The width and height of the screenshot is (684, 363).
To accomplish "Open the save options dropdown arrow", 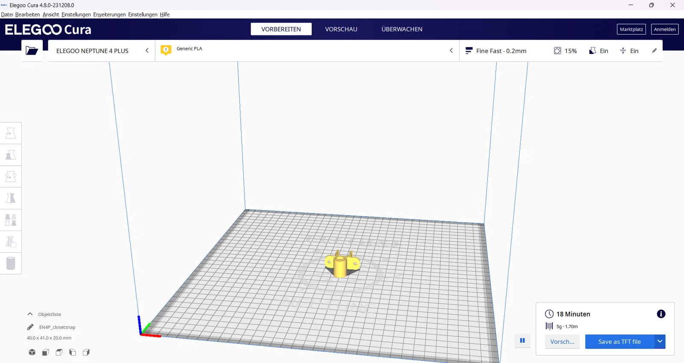I will point(660,341).
